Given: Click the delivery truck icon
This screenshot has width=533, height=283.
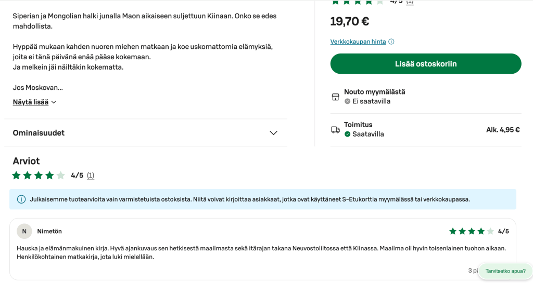Looking at the screenshot, I should pos(336,130).
